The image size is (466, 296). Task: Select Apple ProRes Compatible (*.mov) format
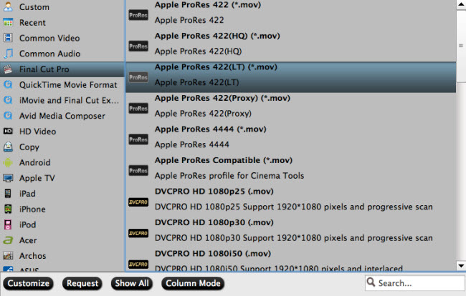point(290,170)
